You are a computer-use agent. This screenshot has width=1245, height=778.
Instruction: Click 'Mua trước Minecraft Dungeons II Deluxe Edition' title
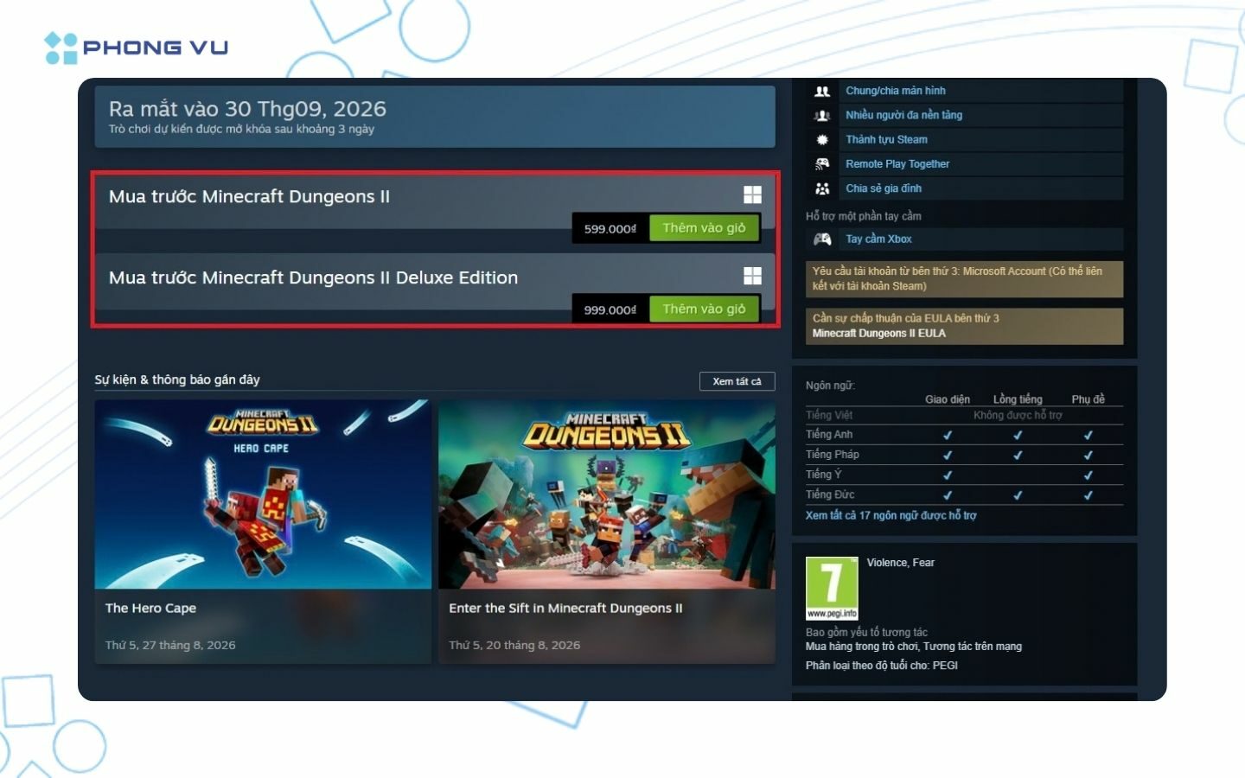point(313,277)
